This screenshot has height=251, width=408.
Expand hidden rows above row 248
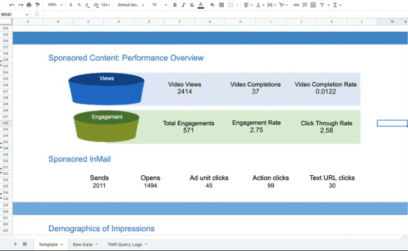(1, 148)
